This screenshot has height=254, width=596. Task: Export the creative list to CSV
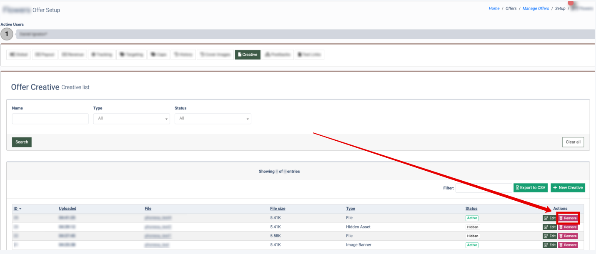(530, 188)
